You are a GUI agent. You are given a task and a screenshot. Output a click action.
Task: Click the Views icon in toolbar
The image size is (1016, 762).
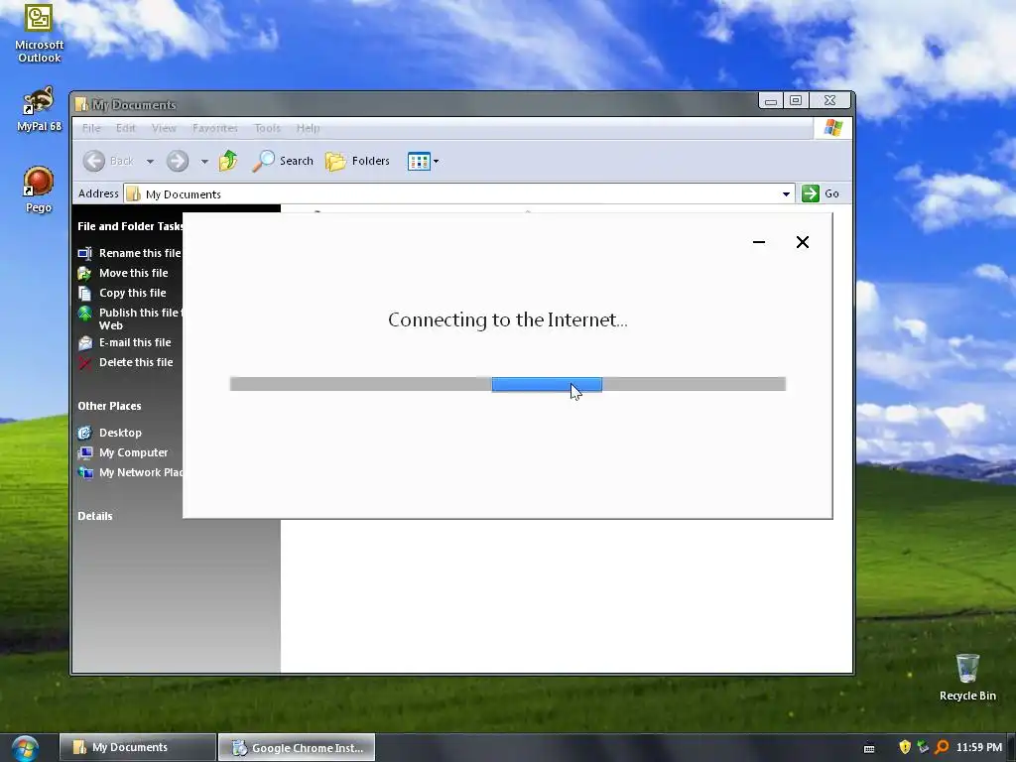coord(419,162)
